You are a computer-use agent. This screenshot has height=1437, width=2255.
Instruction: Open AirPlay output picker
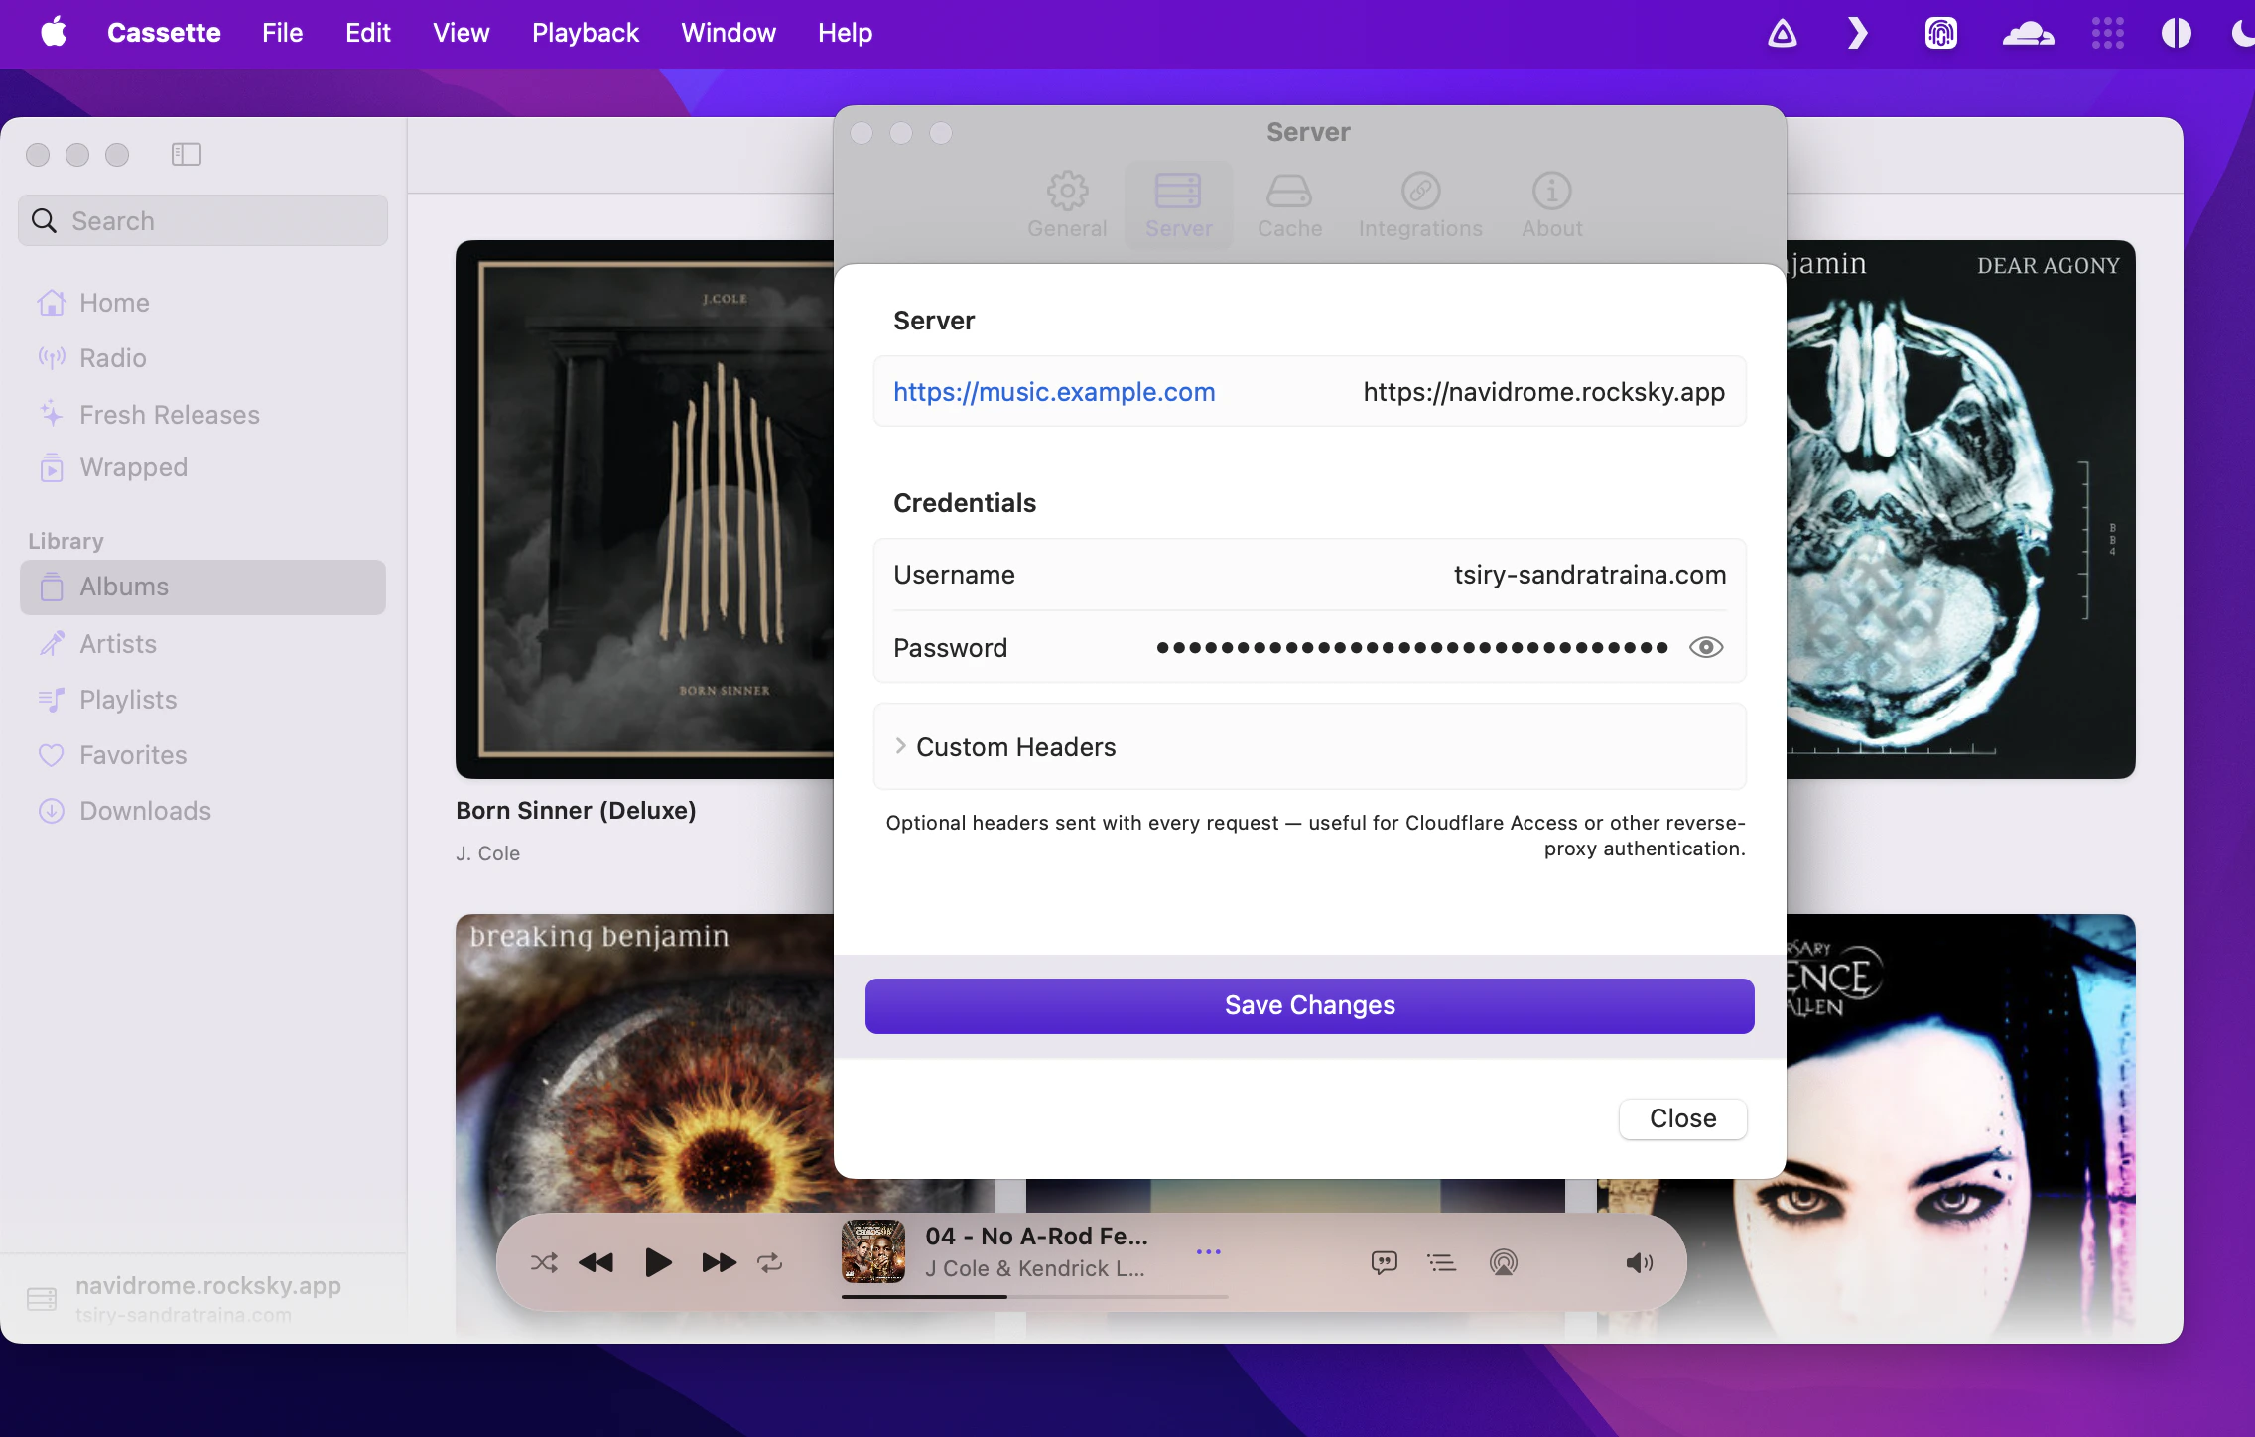point(1503,1262)
